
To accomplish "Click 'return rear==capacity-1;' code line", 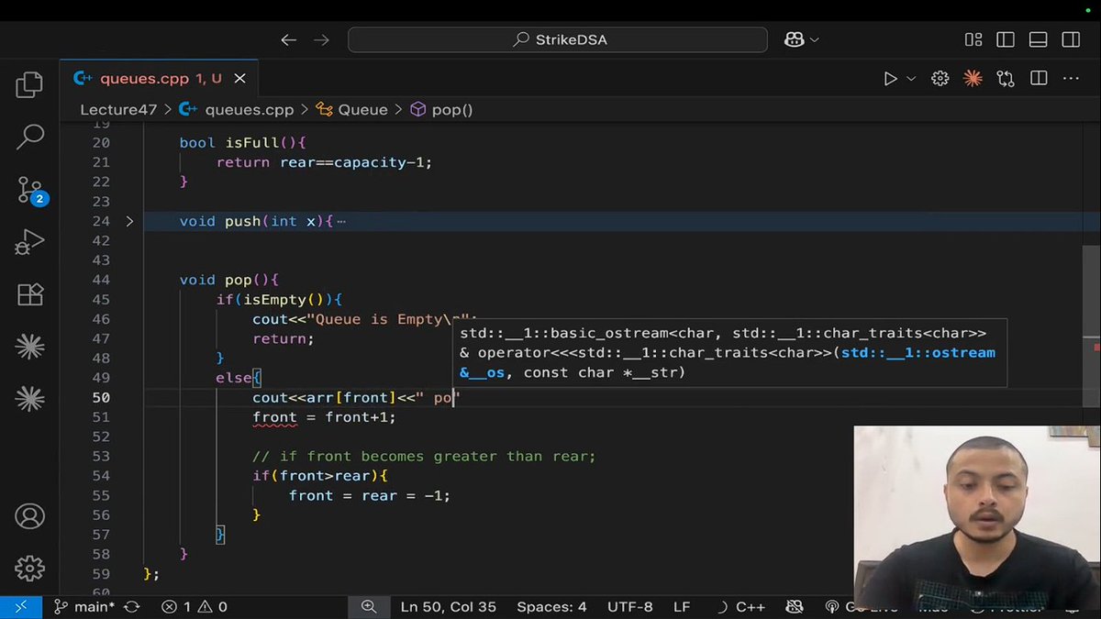I will tap(324, 162).
